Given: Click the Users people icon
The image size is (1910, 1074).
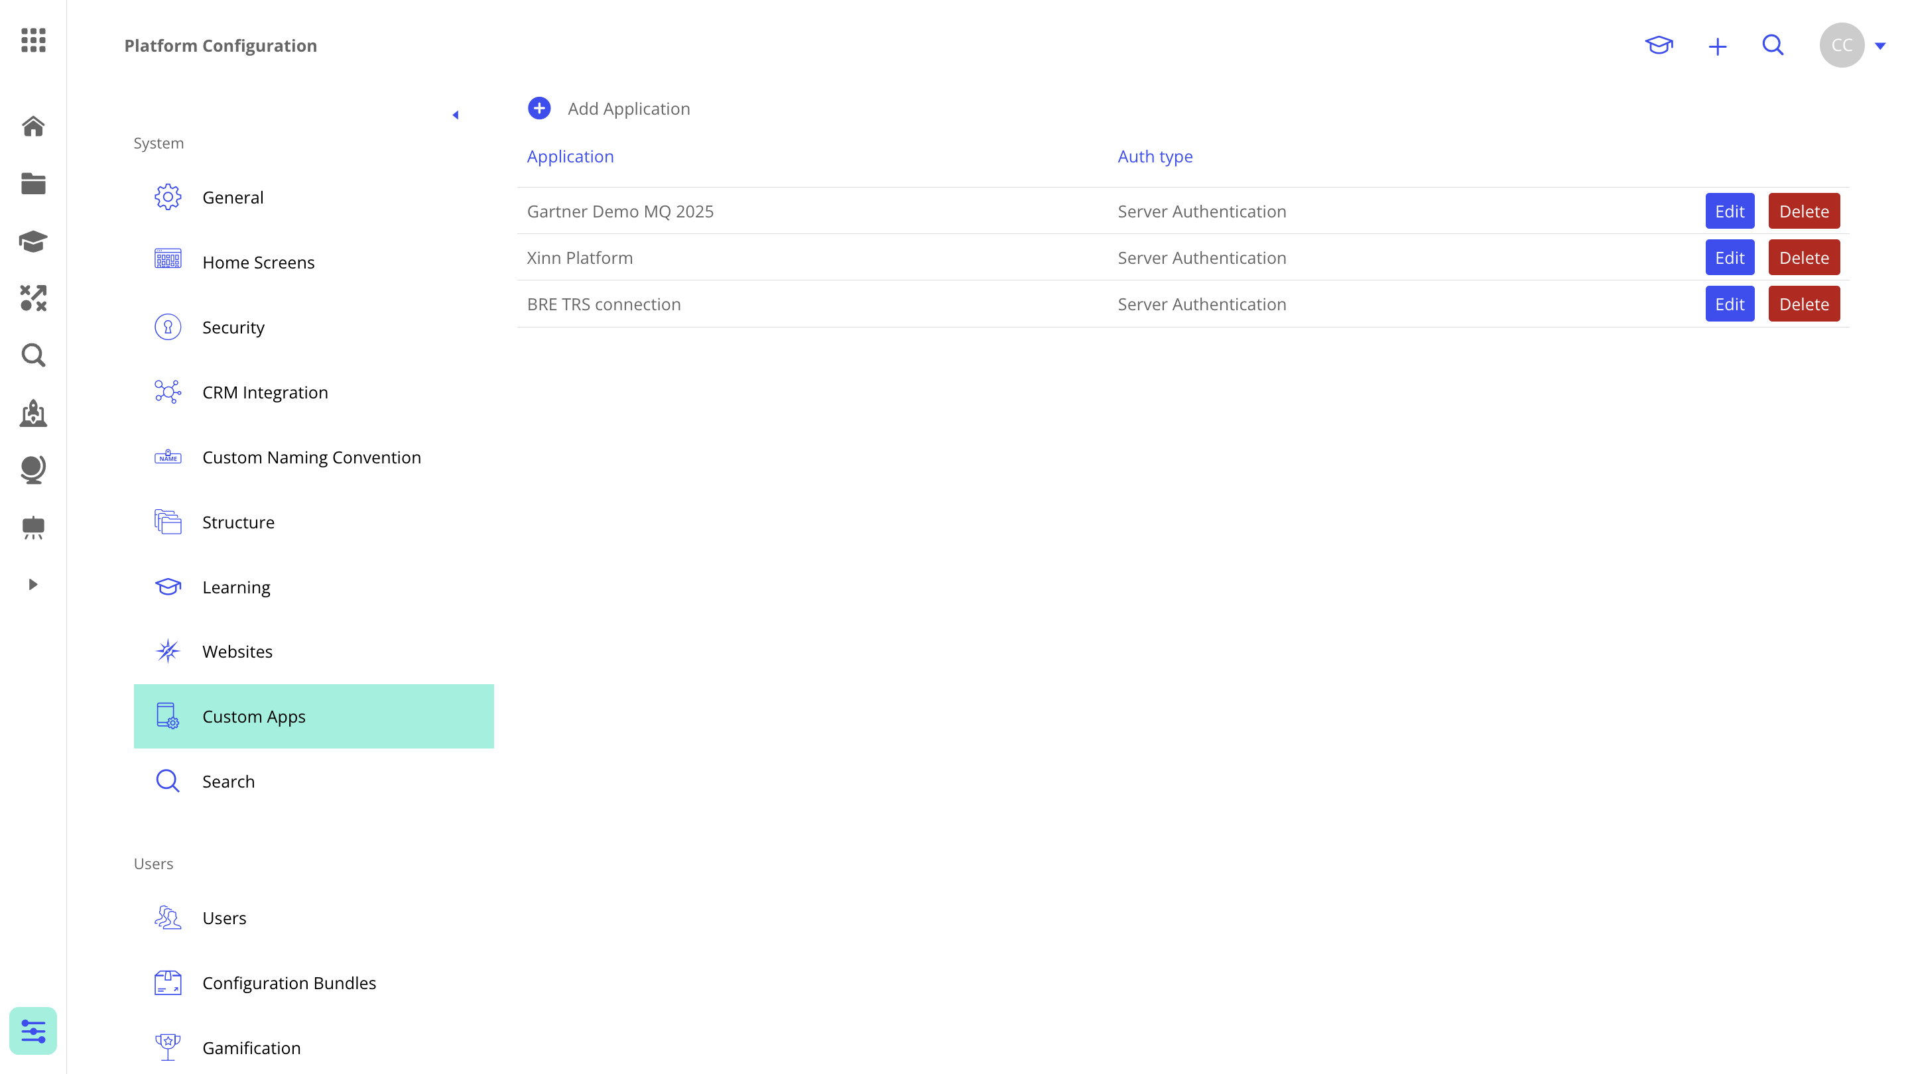Looking at the screenshot, I should (x=168, y=918).
